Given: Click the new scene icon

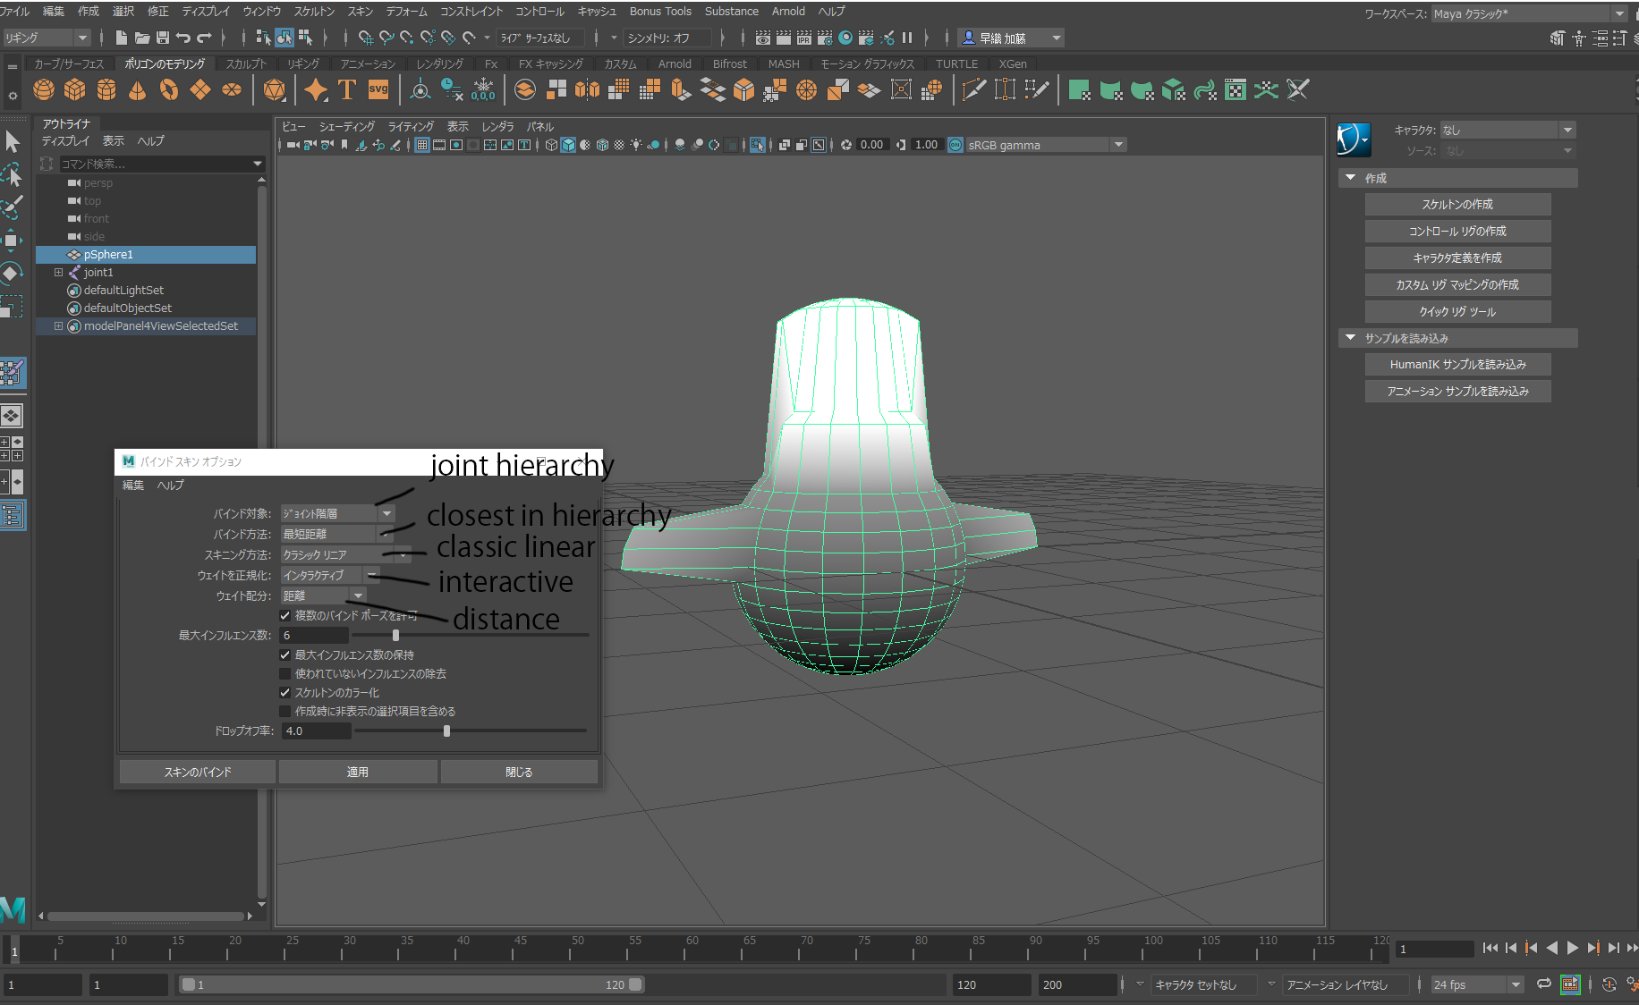Looking at the screenshot, I should click(122, 38).
